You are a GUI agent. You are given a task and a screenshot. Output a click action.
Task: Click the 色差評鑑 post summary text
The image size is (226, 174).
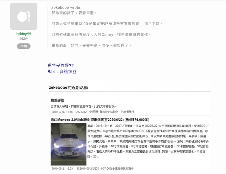point(83,106)
